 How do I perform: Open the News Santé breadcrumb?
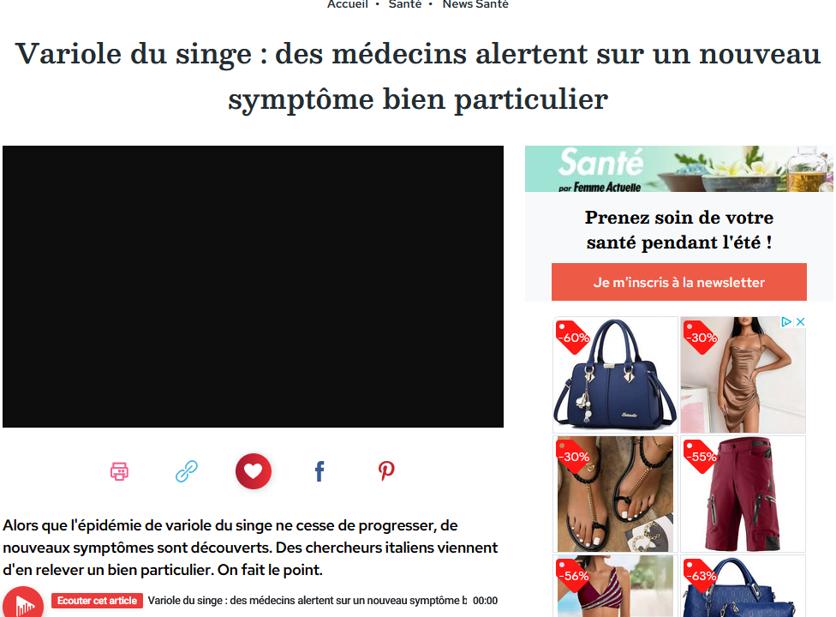coord(475,4)
